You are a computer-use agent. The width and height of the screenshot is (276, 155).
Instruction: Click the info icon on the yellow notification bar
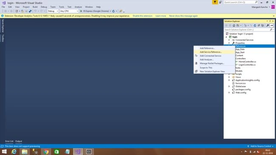coord(3,16)
